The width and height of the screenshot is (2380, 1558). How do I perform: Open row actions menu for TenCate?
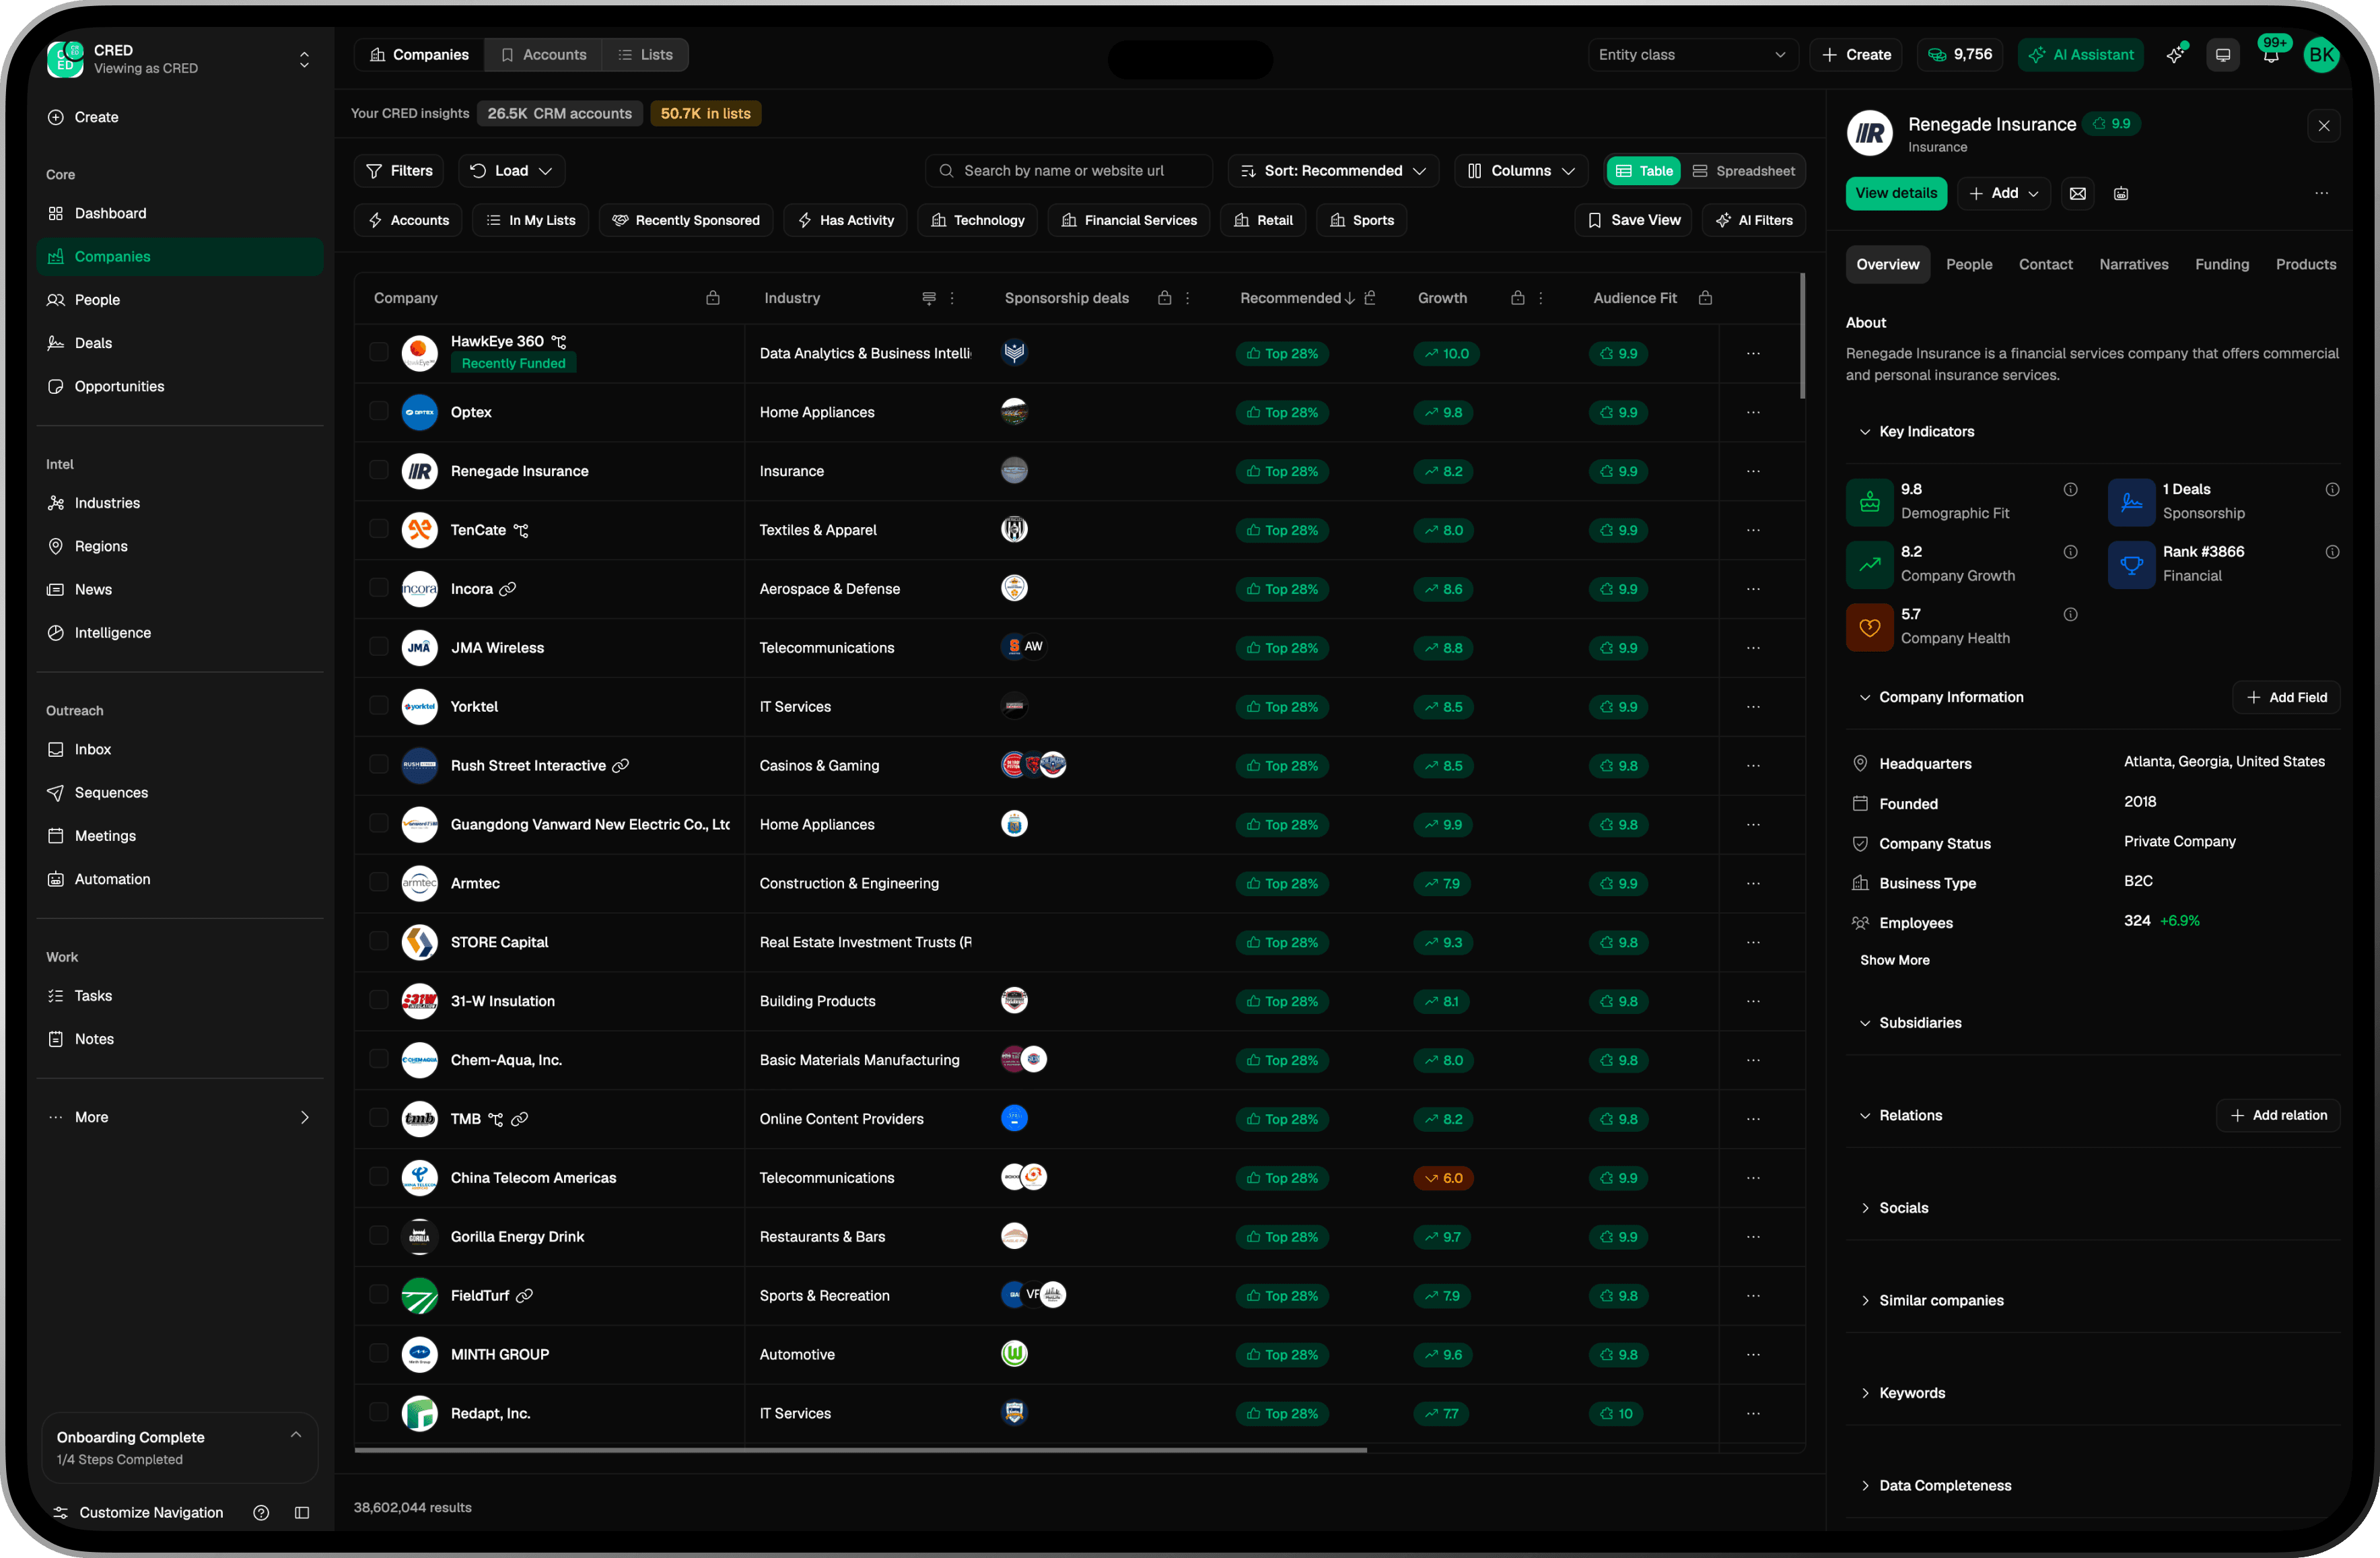click(1754, 531)
